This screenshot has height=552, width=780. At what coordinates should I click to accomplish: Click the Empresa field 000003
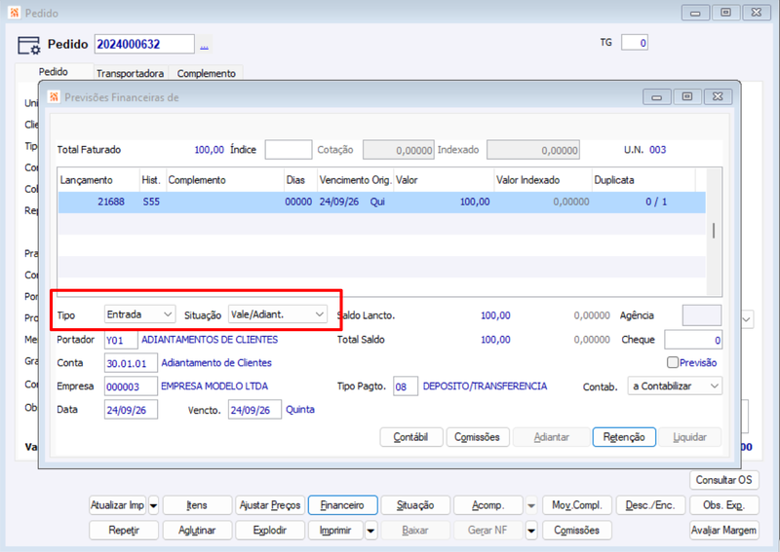[x=131, y=386]
